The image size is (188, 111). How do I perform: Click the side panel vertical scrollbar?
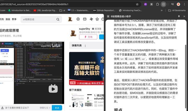186,77
